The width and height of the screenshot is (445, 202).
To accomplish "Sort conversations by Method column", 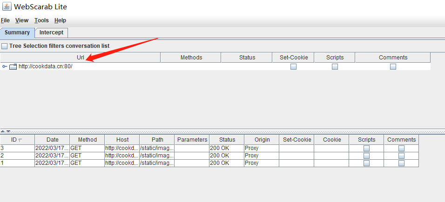I will tap(87, 140).
